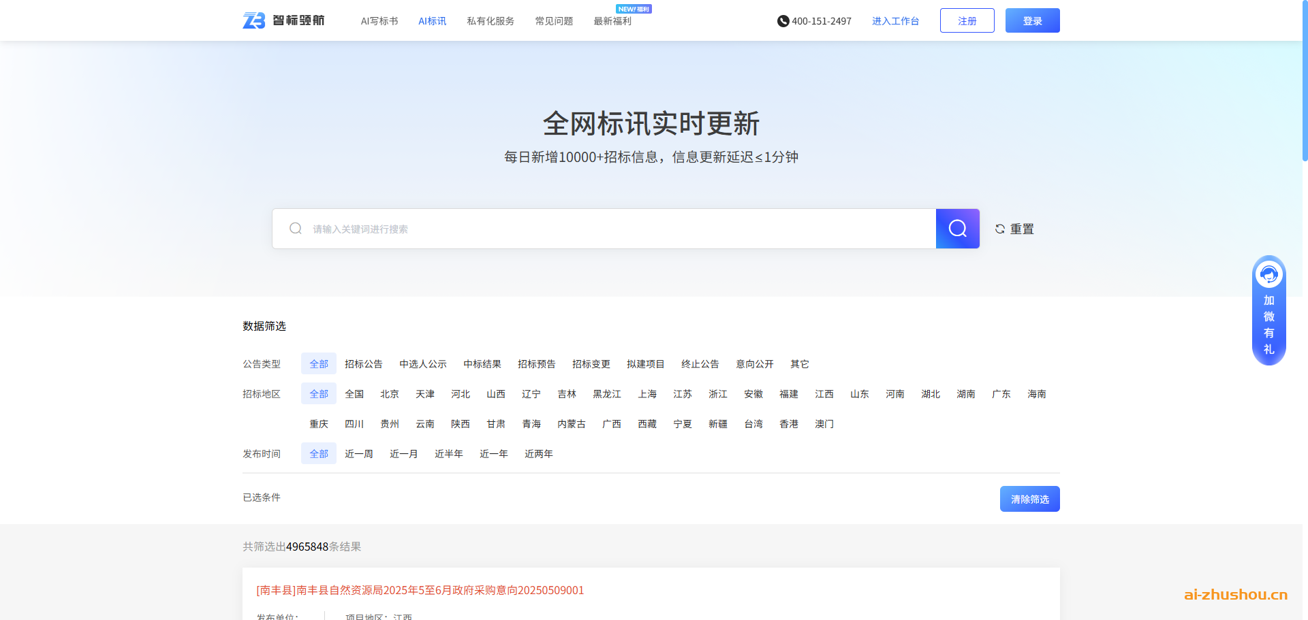1308x620 pixels.
Task: Choose 广东 in the region filter row
Action: tap(1001, 393)
